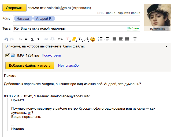The height and width of the screenshot is (140, 174).
Task: Apply strikethrough formatting
Action: pos(39,39)
